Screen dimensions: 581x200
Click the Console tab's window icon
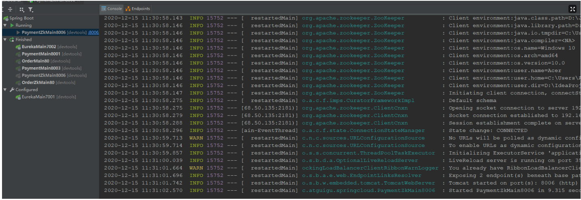(104, 9)
